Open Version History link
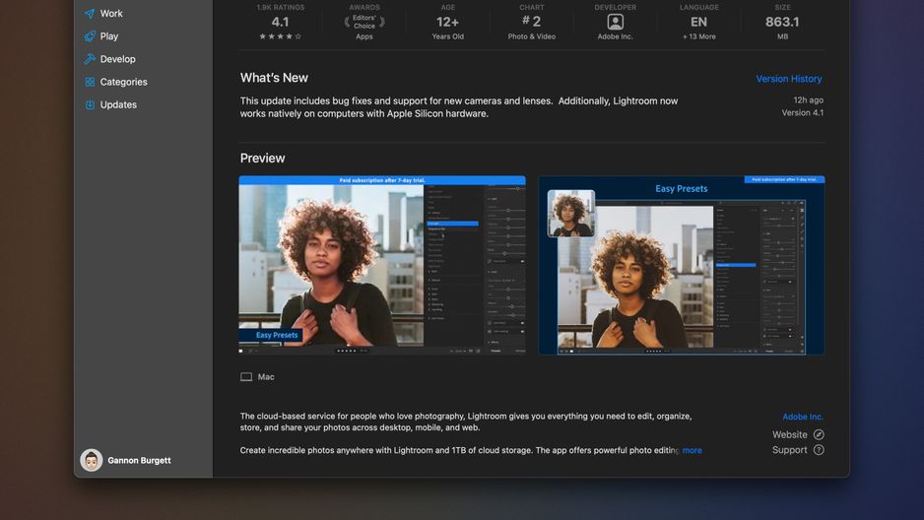This screenshot has width=924, height=520. 788,79
